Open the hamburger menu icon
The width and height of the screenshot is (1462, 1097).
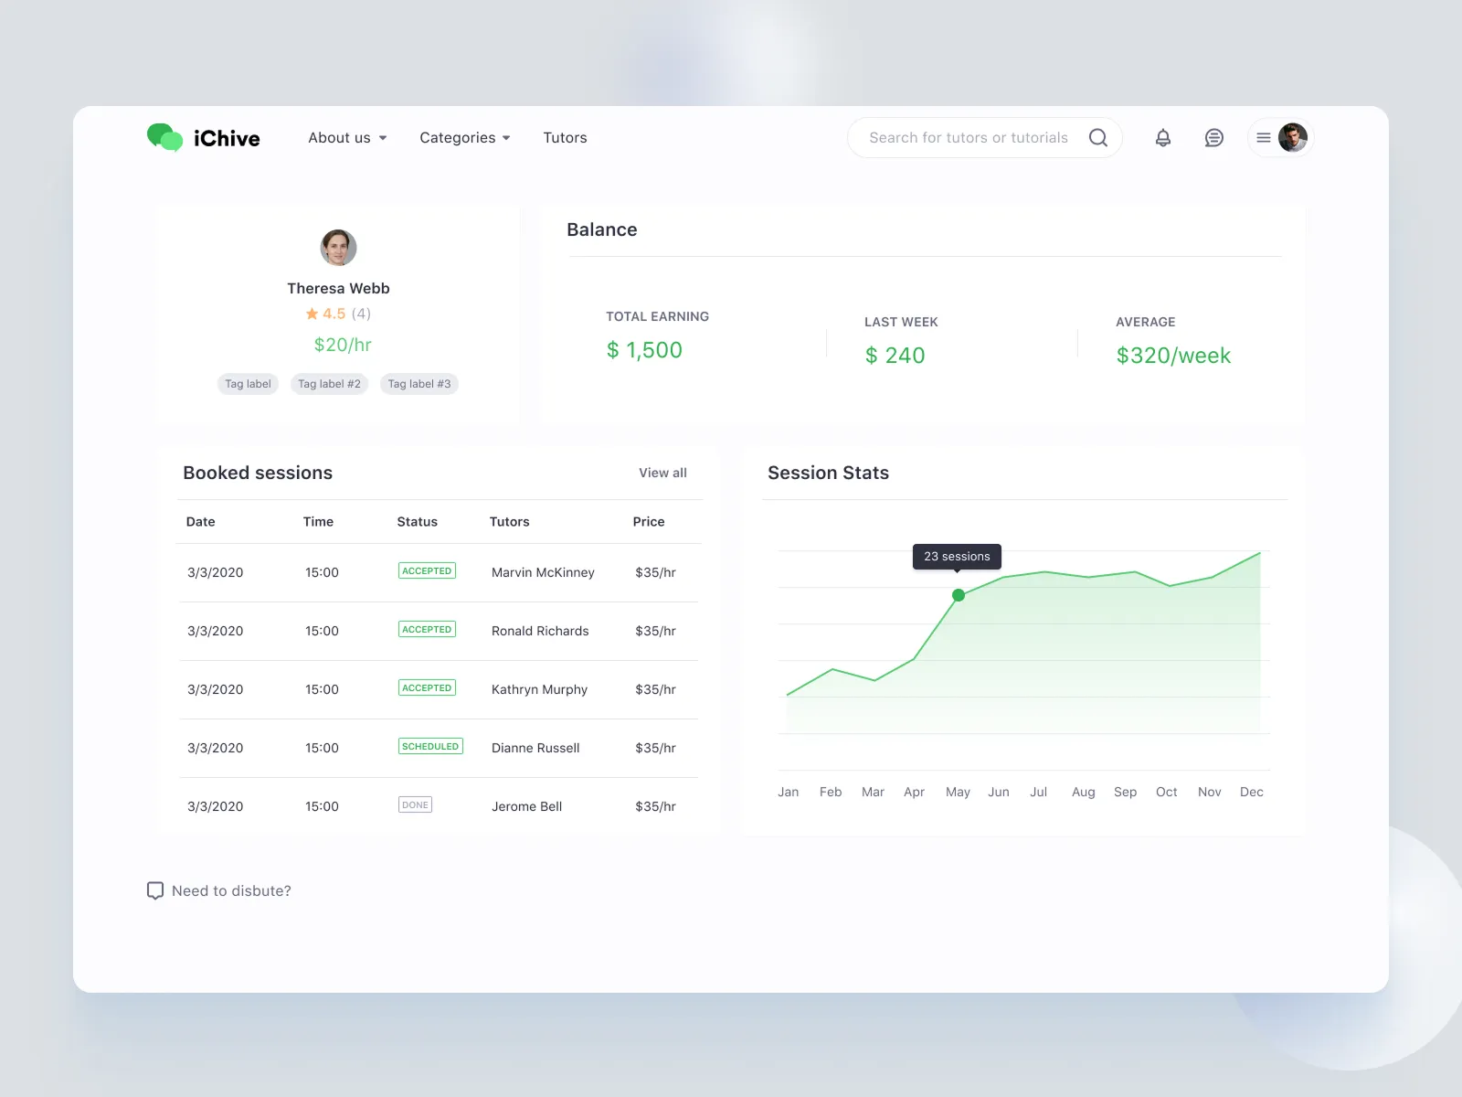[1264, 138]
